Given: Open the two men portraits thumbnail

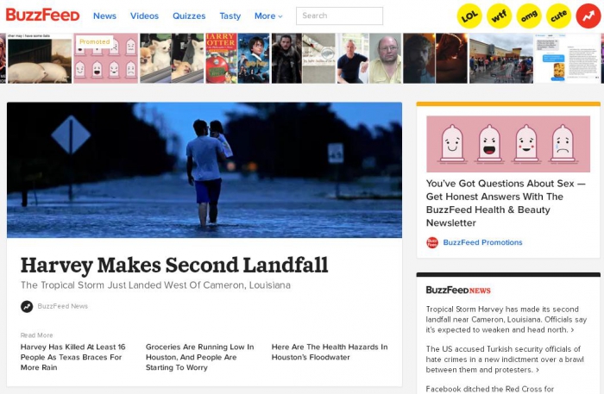Looking at the screenshot, I should 369,58.
